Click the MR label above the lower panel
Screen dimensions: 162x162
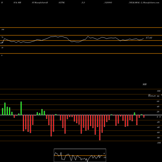coord(145,84)
